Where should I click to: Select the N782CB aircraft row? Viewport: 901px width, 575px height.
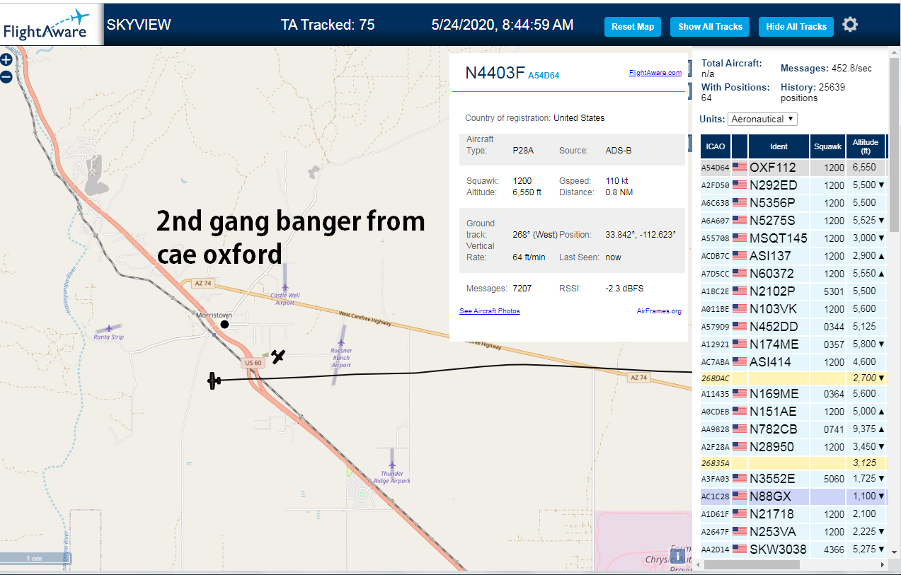pos(793,429)
